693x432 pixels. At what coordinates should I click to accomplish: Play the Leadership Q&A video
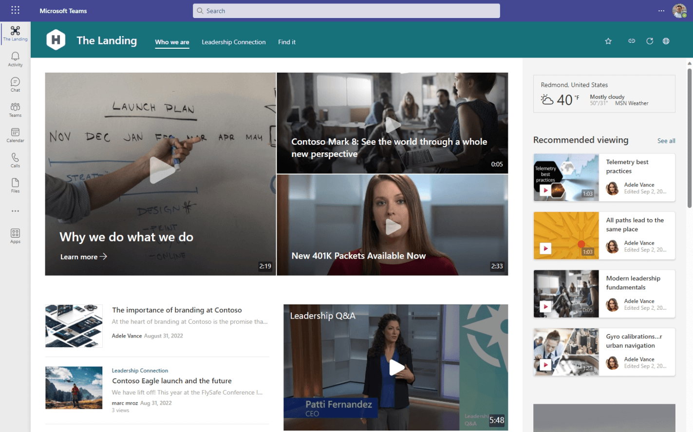coord(396,367)
